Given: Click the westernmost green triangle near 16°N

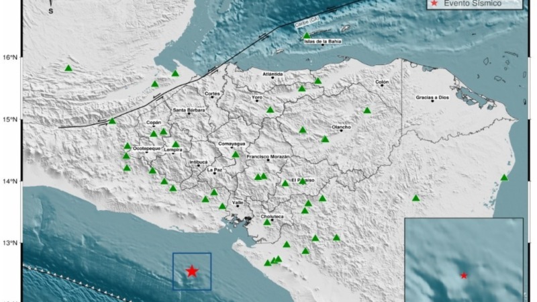Looking at the screenshot, I should click(x=68, y=68).
